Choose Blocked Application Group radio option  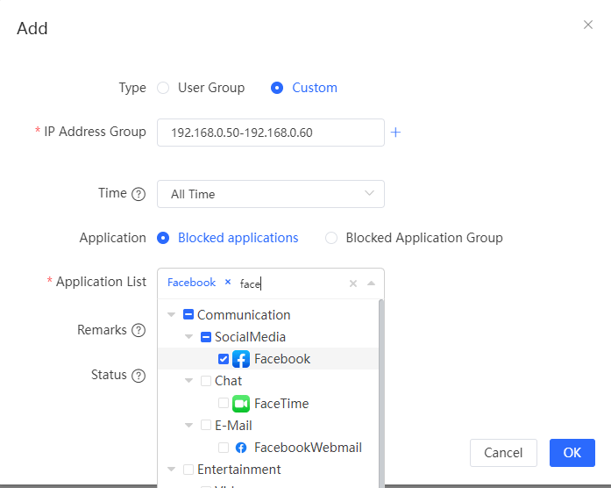331,238
